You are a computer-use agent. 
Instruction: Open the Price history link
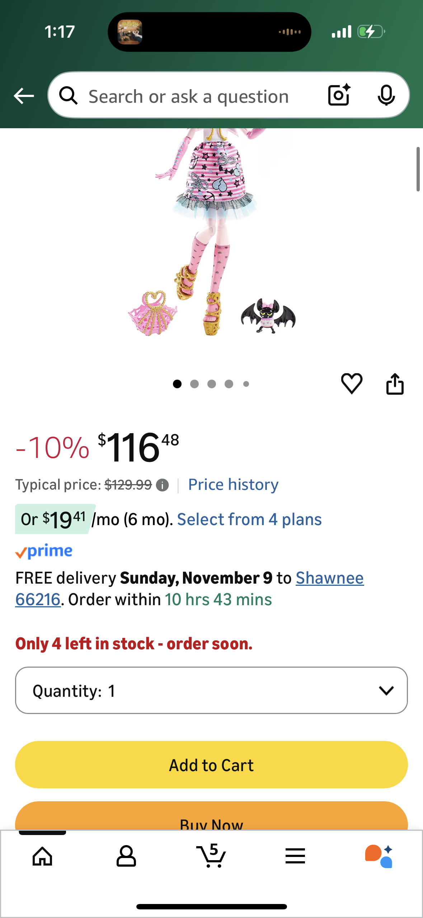233,485
